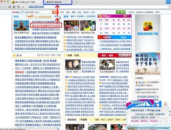Click the green 进入微博 button
The image size is (171, 130).
[x=121, y=12]
